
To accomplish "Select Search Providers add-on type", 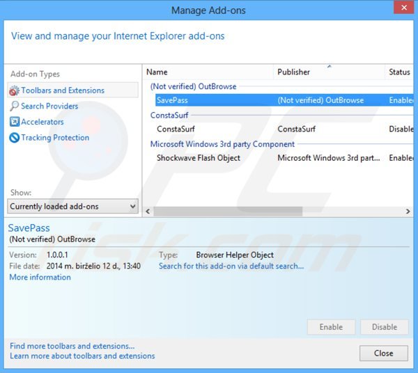I will (x=49, y=106).
